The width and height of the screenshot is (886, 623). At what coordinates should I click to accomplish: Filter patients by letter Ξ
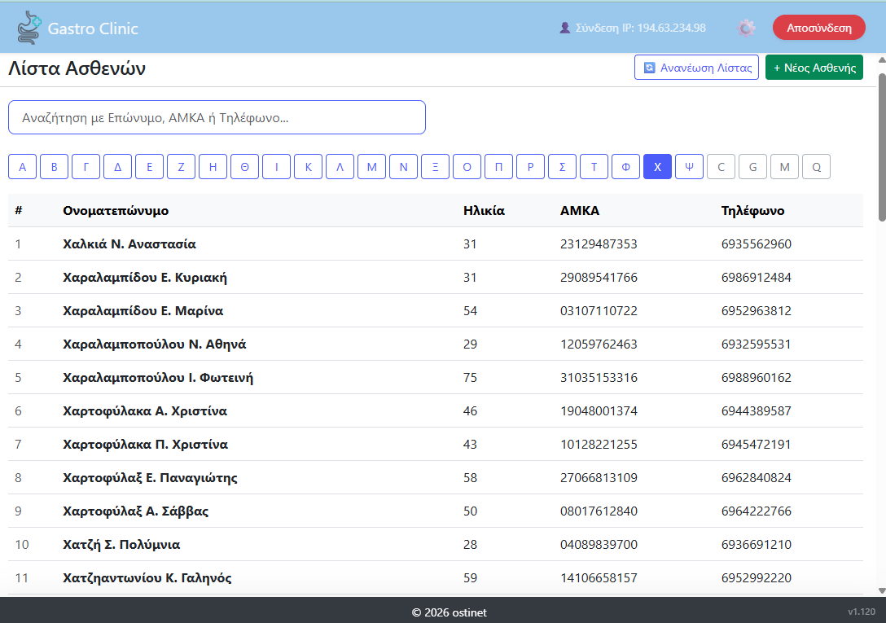(435, 167)
